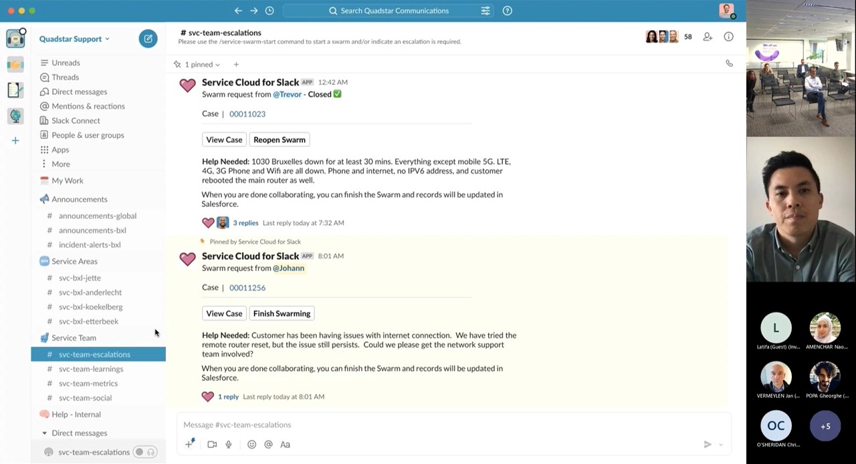This screenshot has width=856, height=464.
Task: Click Finish Swarming button
Action: (x=282, y=313)
